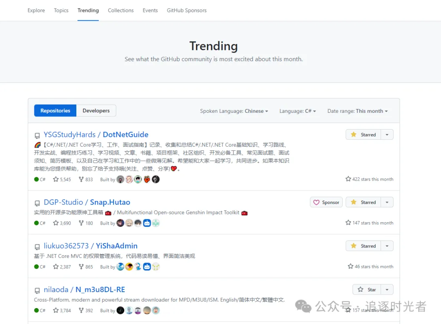Open the GitHub Sponsors tab
Viewport: 441px width, 324px height.
point(187,10)
